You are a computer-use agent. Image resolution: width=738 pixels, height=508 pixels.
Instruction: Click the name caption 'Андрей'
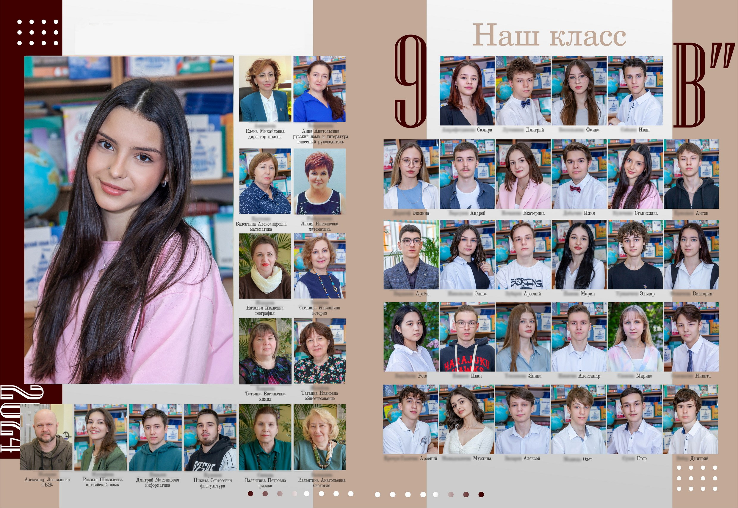click(x=477, y=213)
